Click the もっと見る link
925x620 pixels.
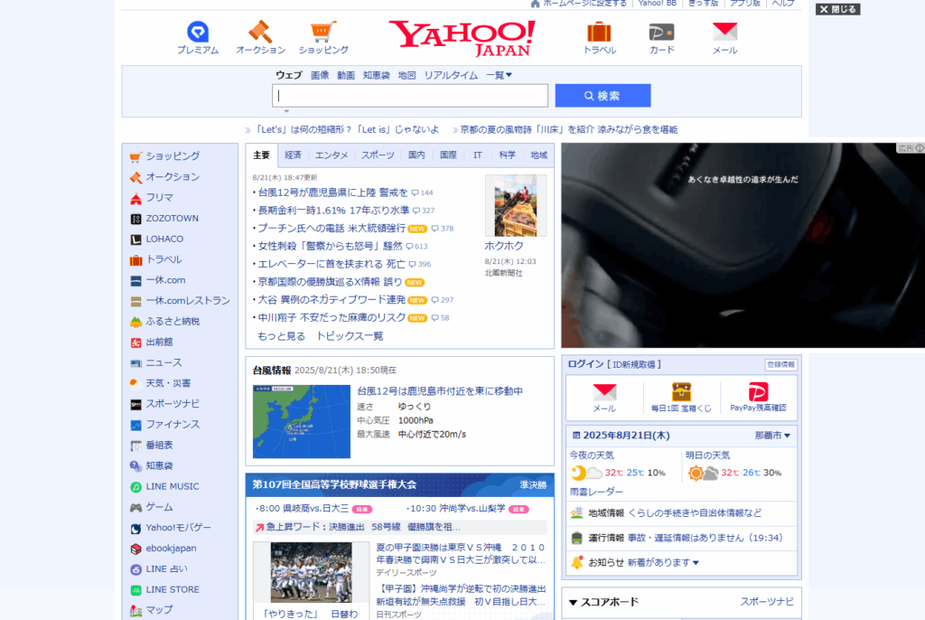(282, 336)
